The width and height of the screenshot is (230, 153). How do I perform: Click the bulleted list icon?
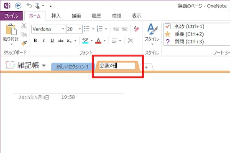point(87,29)
